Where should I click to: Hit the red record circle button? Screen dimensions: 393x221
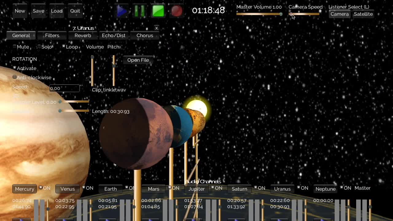[x=177, y=11]
